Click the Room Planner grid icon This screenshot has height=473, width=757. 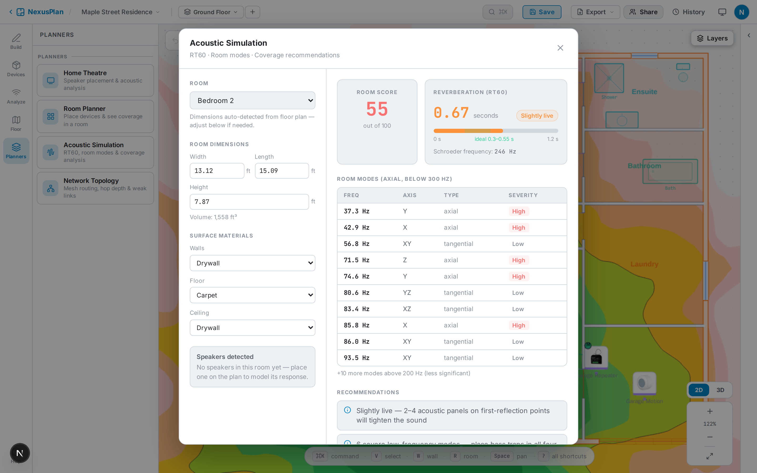click(x=51, y=116)
